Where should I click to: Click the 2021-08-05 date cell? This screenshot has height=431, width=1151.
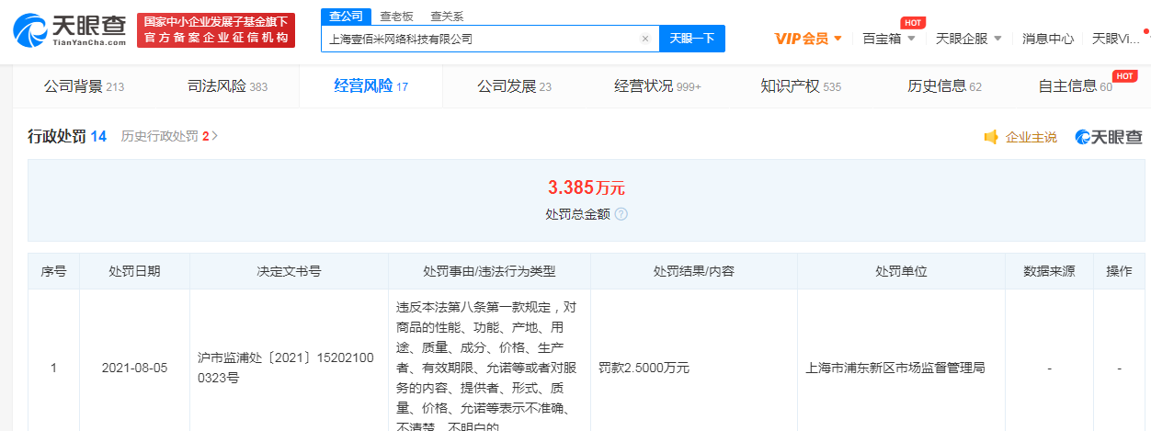coord(134,368)
